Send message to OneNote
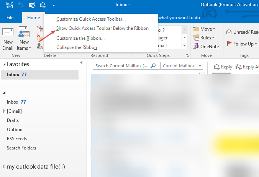259x177 pixels. [206, 47]
